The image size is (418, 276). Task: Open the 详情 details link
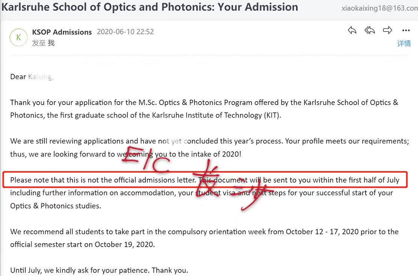[404, 43]
